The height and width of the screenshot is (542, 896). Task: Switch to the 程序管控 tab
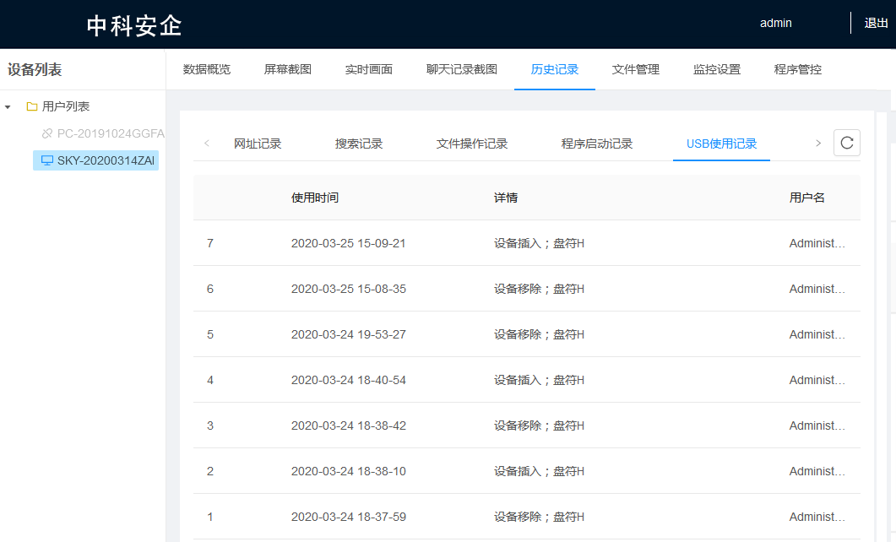click(798, 69)
